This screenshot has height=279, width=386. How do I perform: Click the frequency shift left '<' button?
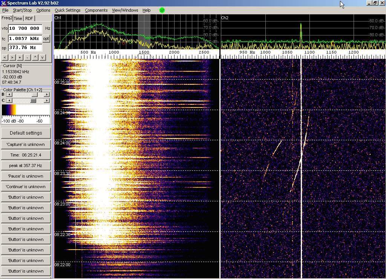click(x=5, y=57)
